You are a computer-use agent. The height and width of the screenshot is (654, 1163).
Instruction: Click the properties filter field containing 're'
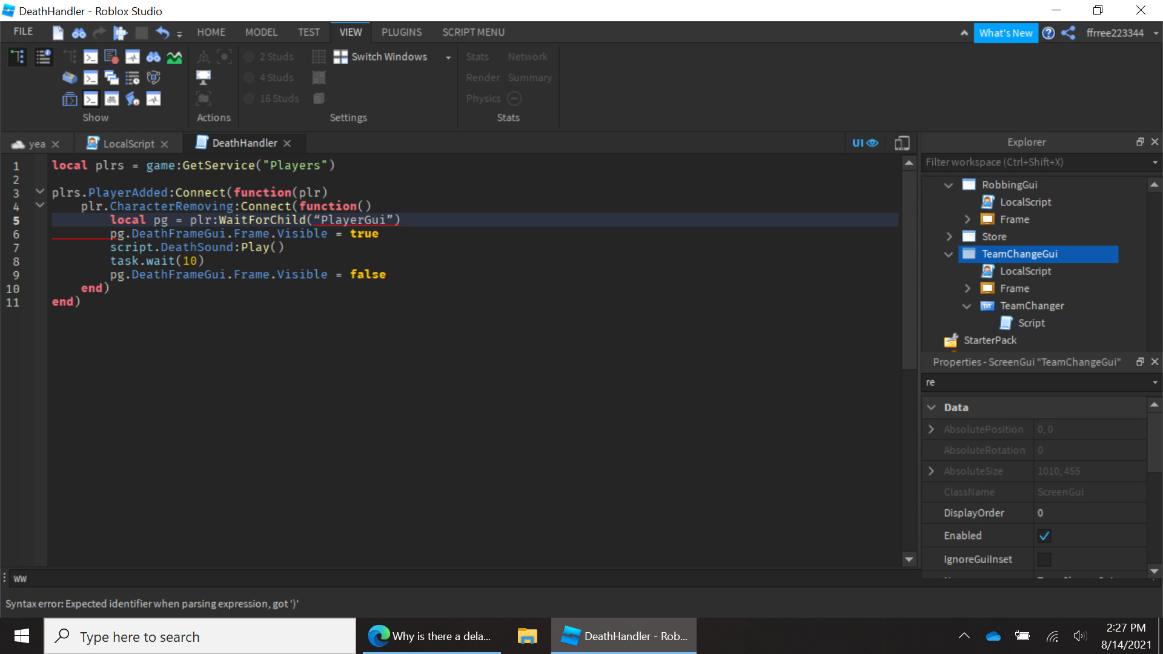[x=1036, y=382]
